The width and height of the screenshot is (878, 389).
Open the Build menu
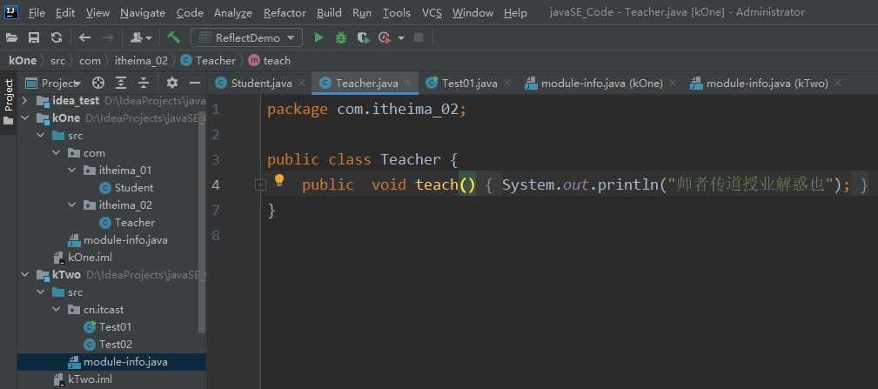(x=329, y=12)
